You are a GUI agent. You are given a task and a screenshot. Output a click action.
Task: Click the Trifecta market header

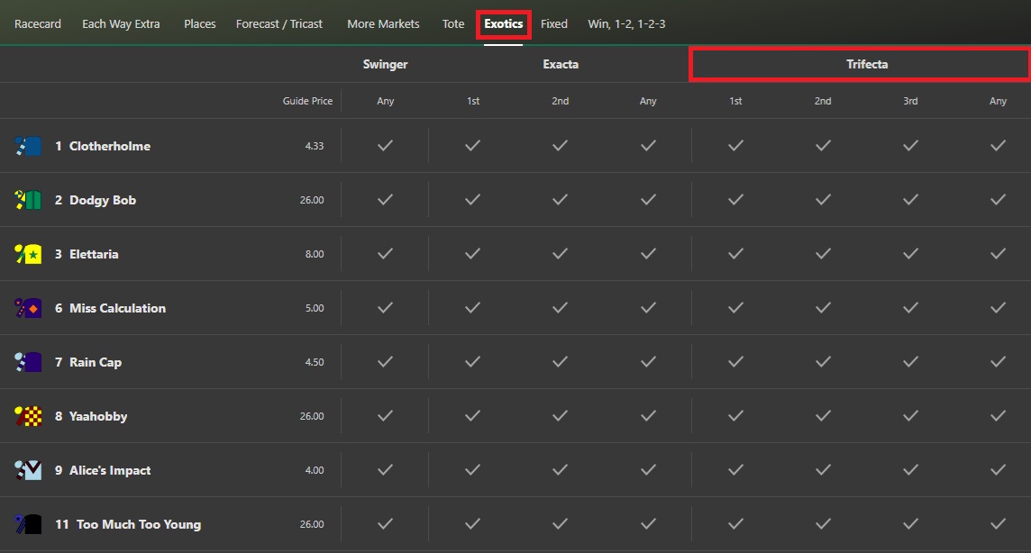click(867, 64)
